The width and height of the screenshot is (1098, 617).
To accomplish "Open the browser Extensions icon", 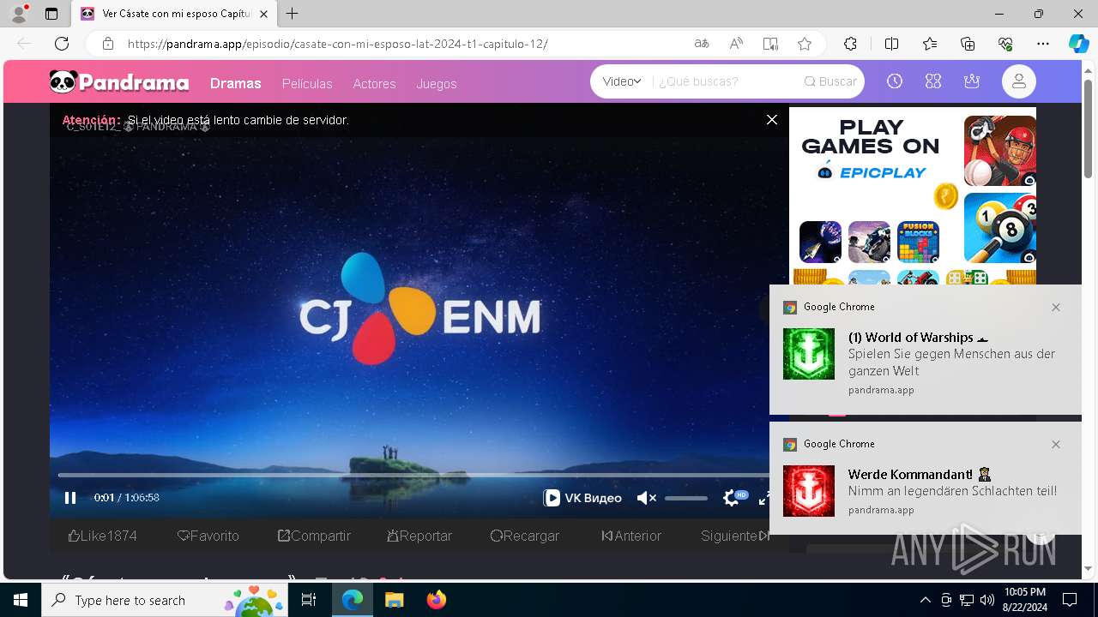I will click(x=850, y=44).
